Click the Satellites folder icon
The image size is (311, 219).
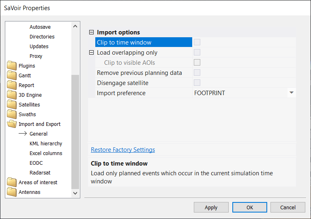tap(12, 105)
